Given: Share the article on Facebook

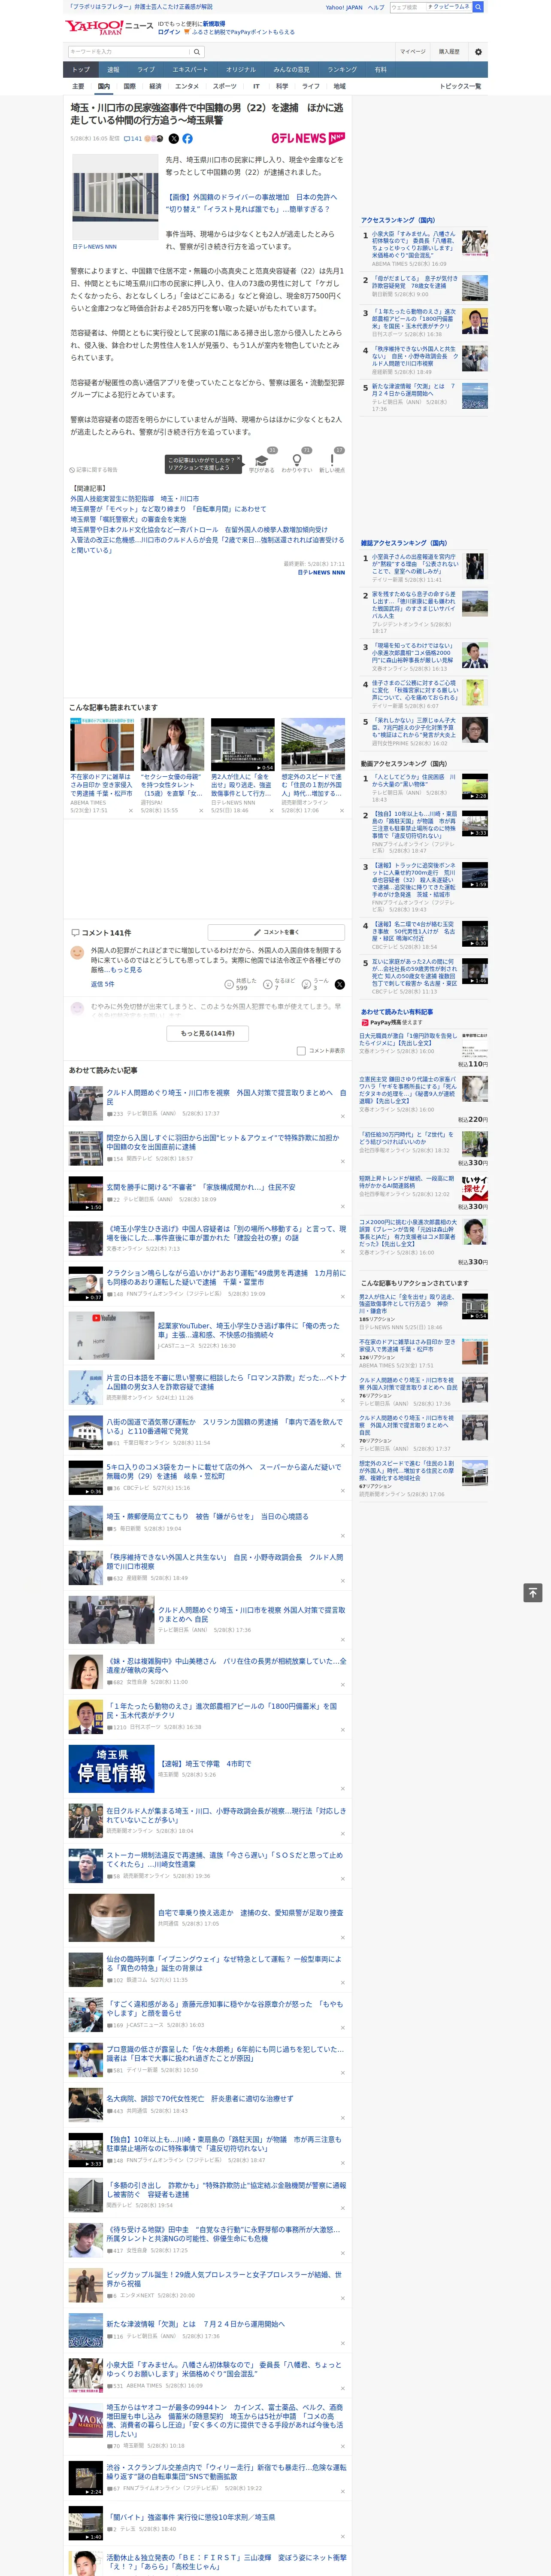Looking at the screenshot, I should pyautogui.click(x=187, y=139).
